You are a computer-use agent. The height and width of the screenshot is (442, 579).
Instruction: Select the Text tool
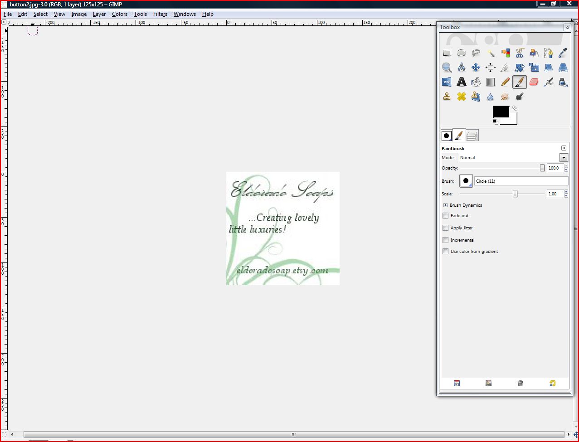click(x=462, y=82)
